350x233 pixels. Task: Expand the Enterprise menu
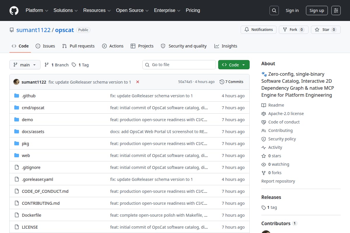coord(167,10)
